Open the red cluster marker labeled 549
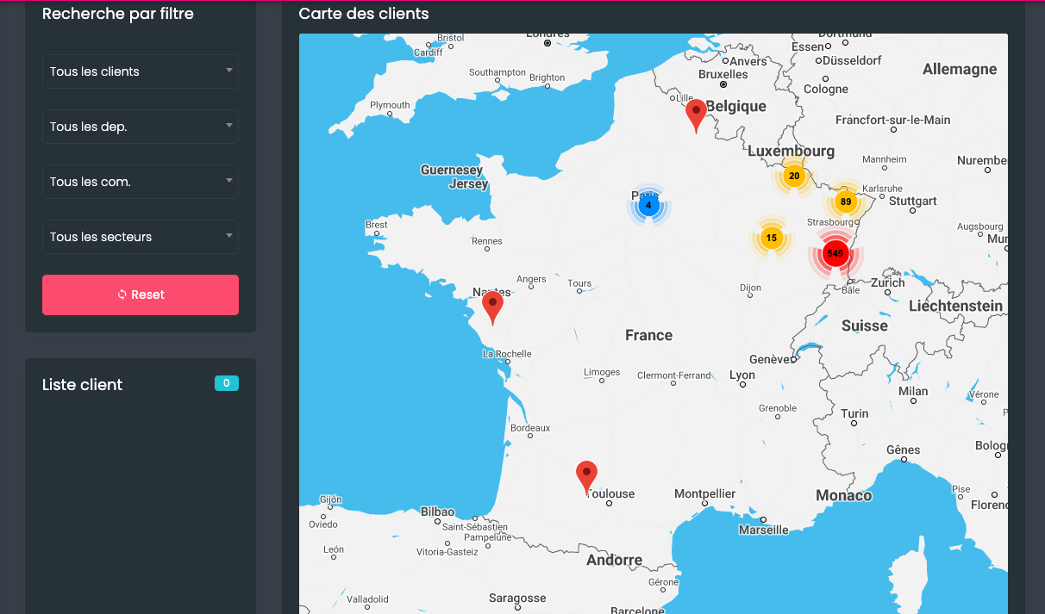This screenshot has height=614, width=1045. [835, 254]
